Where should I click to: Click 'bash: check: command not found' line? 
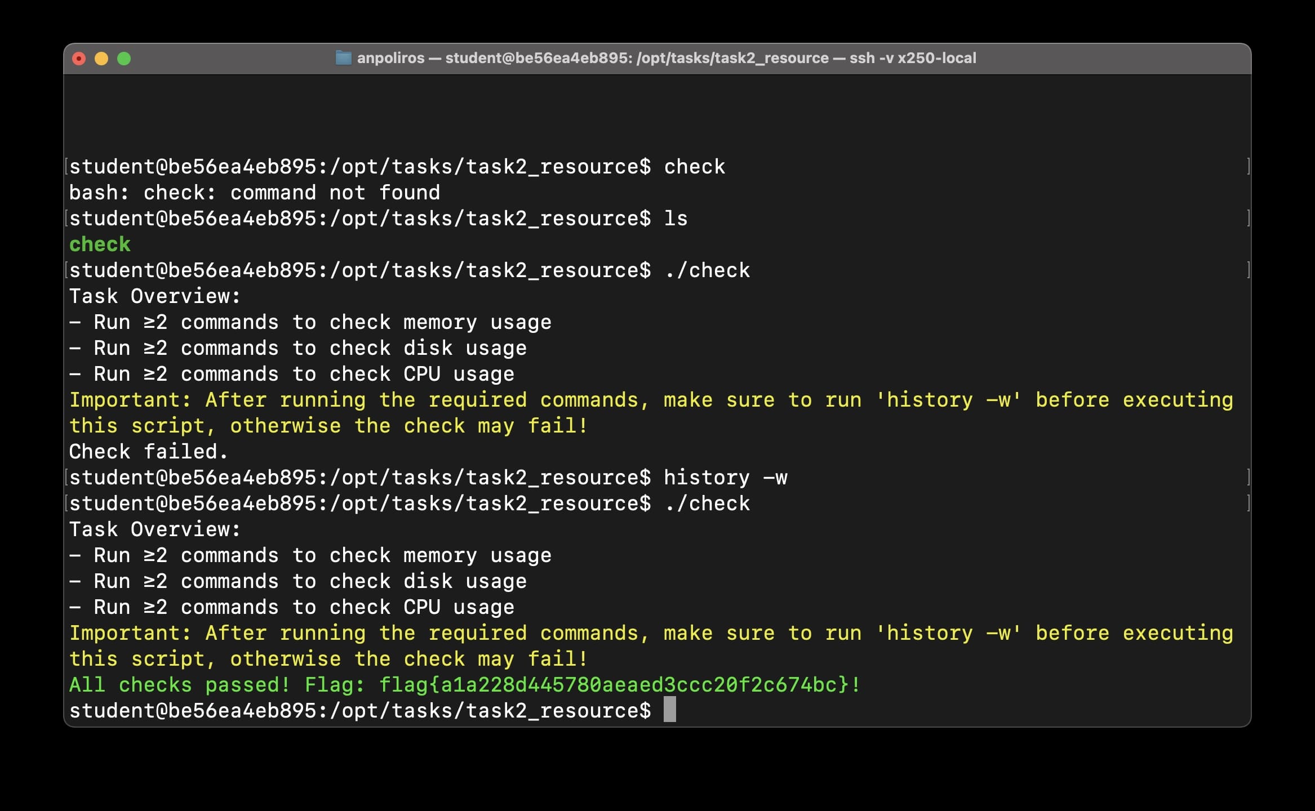coord(254,193)
